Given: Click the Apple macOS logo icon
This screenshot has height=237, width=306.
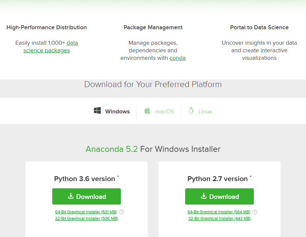Looking at the screenshot, I should [x=147, y=110].
